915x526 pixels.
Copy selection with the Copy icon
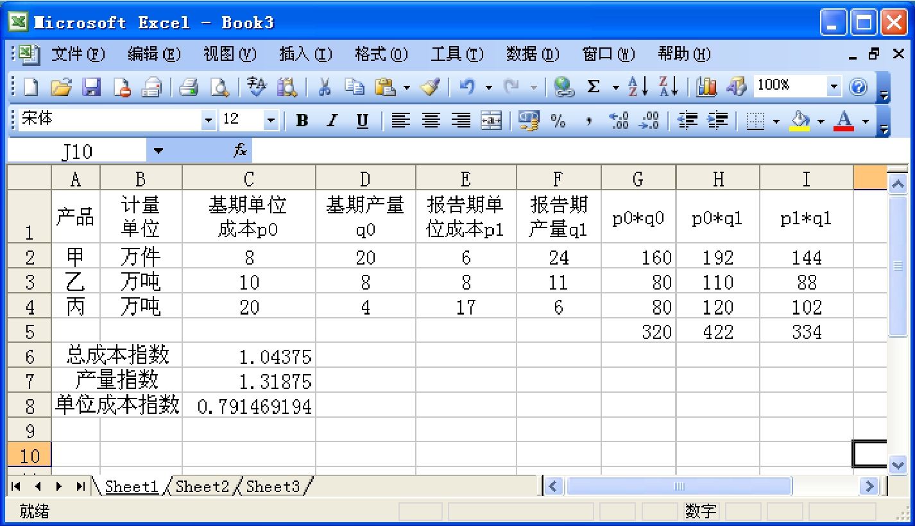coord(354,86)
